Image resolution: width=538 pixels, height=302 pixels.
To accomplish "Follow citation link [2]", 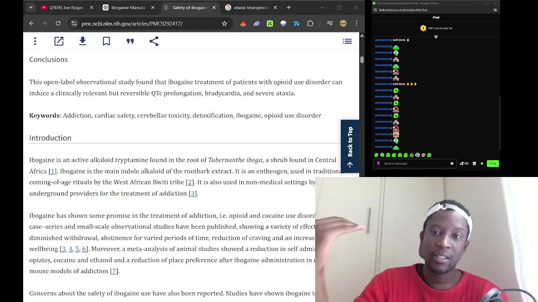I will tap(190, 182).
